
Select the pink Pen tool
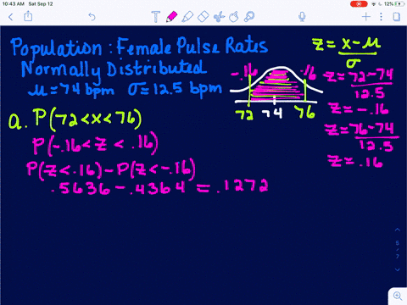[171, 17]
